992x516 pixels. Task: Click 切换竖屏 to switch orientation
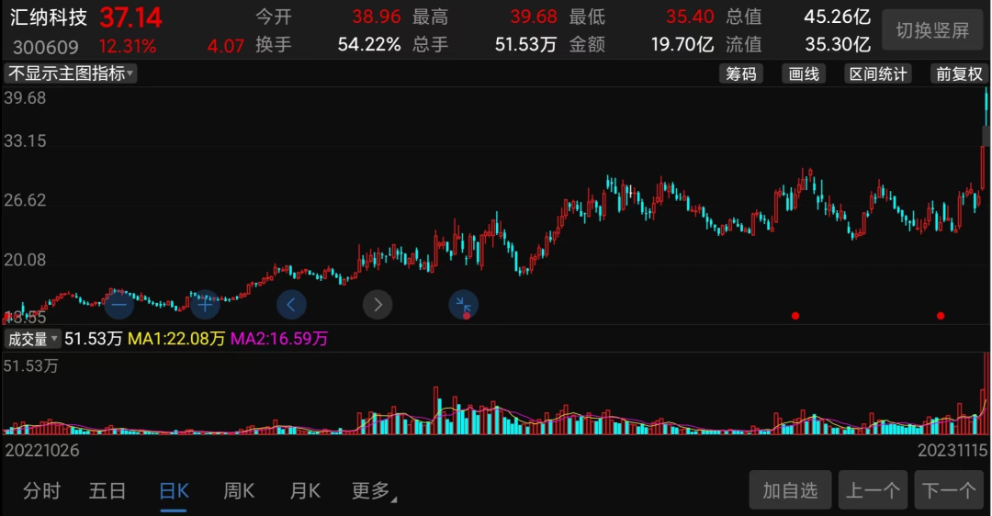(x=932, y=29)
